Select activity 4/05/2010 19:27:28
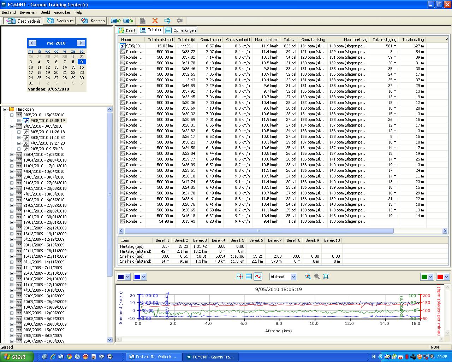 pos(47,143)
